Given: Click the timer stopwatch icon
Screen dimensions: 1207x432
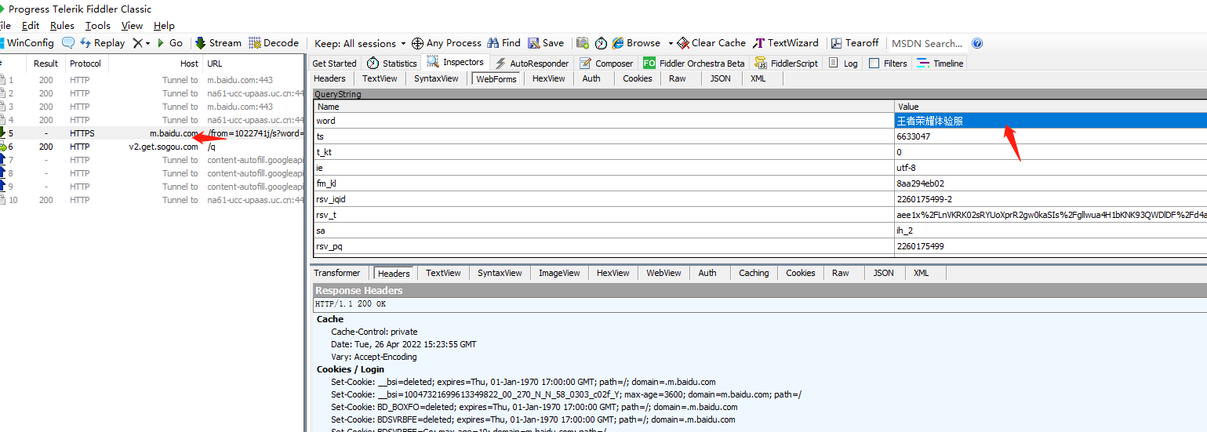Looking at the screenshot, I should pyautogui.click(x=601, y=43).
